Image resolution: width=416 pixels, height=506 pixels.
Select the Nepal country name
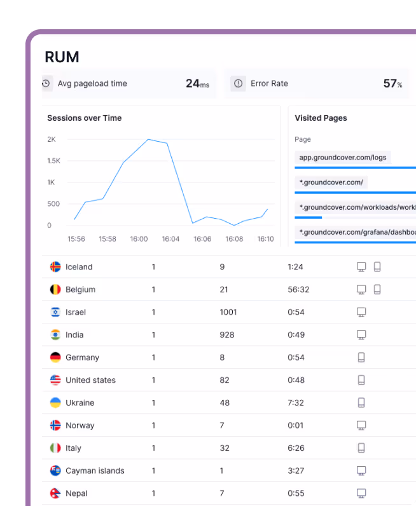[x=76, y=493]
